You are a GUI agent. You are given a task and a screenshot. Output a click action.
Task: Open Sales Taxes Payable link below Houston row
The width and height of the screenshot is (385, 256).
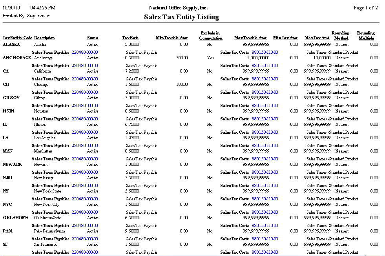[x=84, y=119]
